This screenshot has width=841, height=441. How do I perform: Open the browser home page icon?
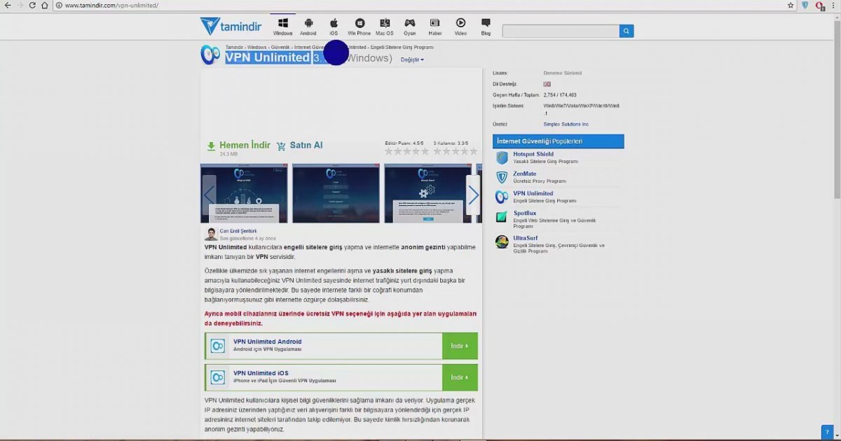45,5
